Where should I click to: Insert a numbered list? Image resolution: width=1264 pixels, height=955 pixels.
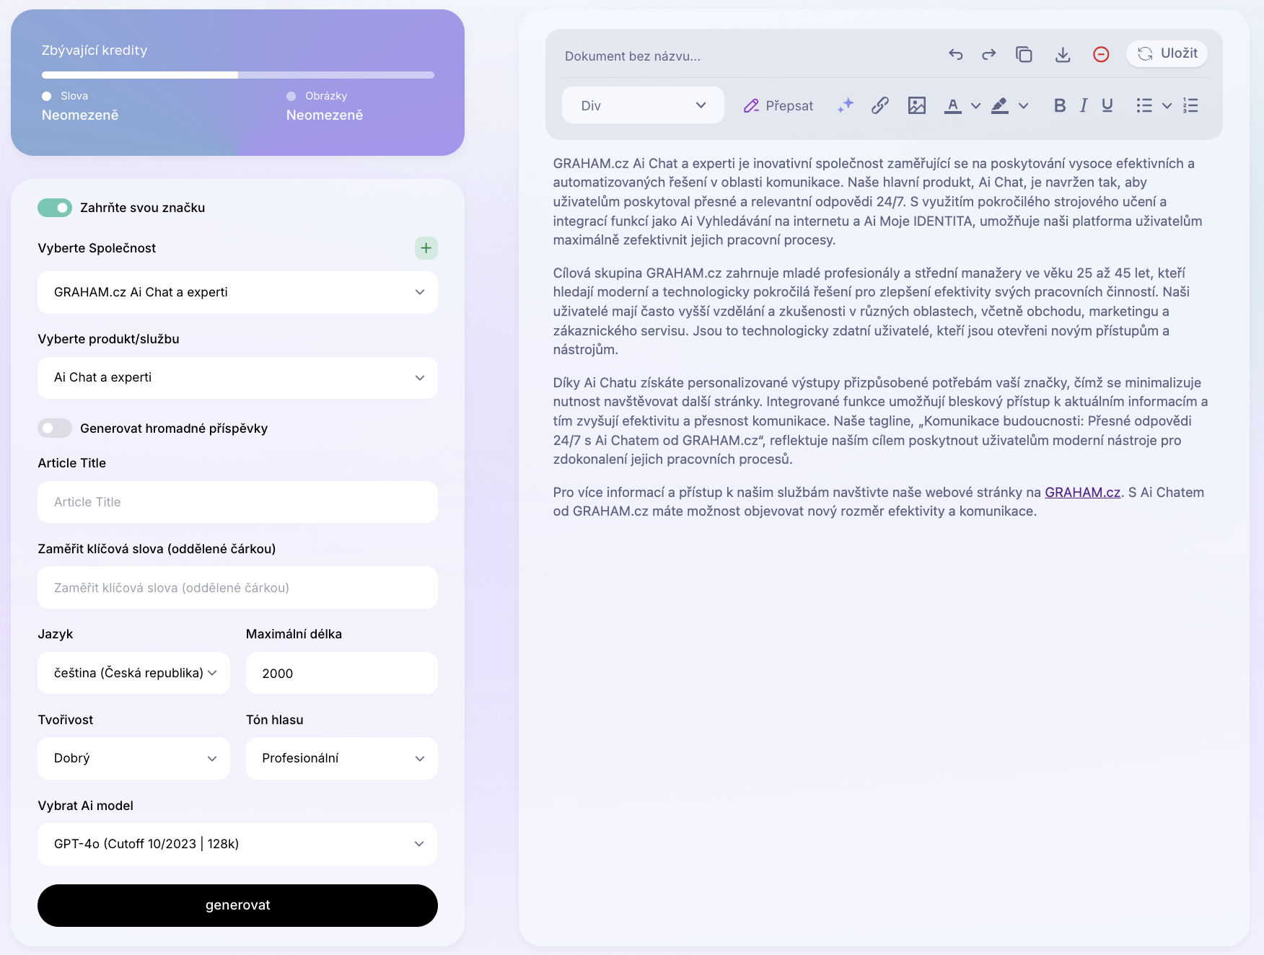click(1190, 105)
